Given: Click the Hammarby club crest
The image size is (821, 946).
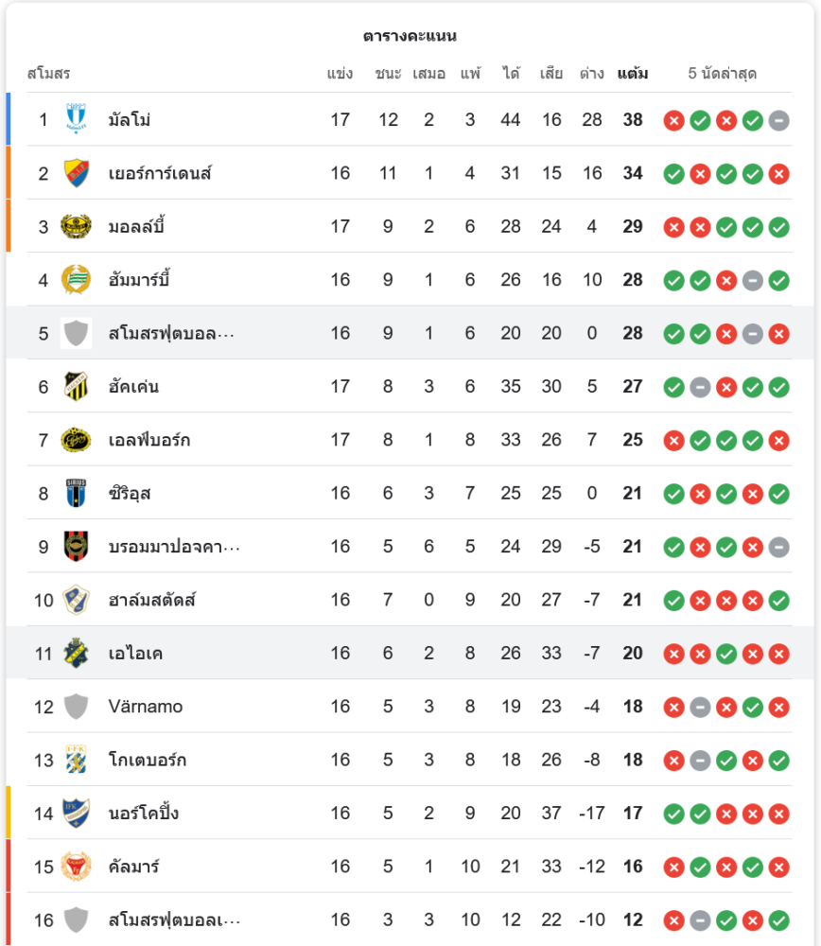Looking at the screenshot, I should point(76,280).
